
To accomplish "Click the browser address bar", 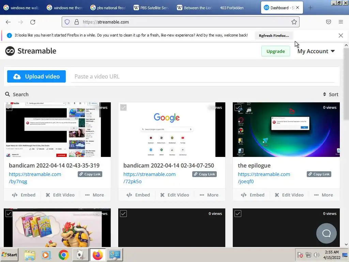I will 181,22.
